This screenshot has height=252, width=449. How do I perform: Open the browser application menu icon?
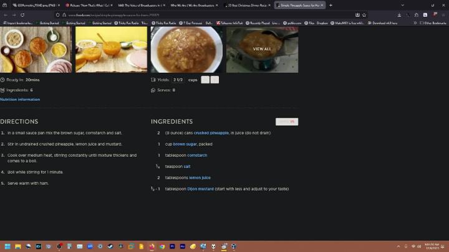[443, 15]
